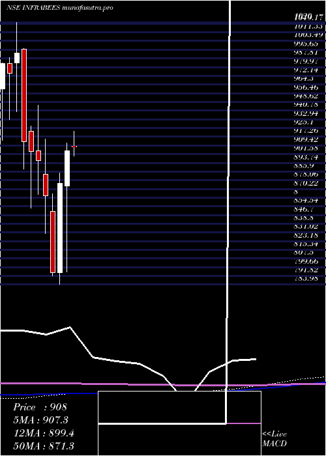This screenshot has width=326, height=456.
Task: Click the Price : 908 readout
Action: point(40,407)
